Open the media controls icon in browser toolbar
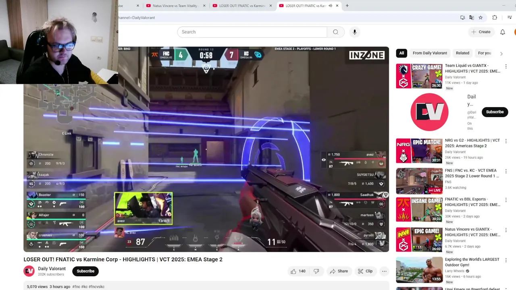The image size is (516, 290). [510, 18]
